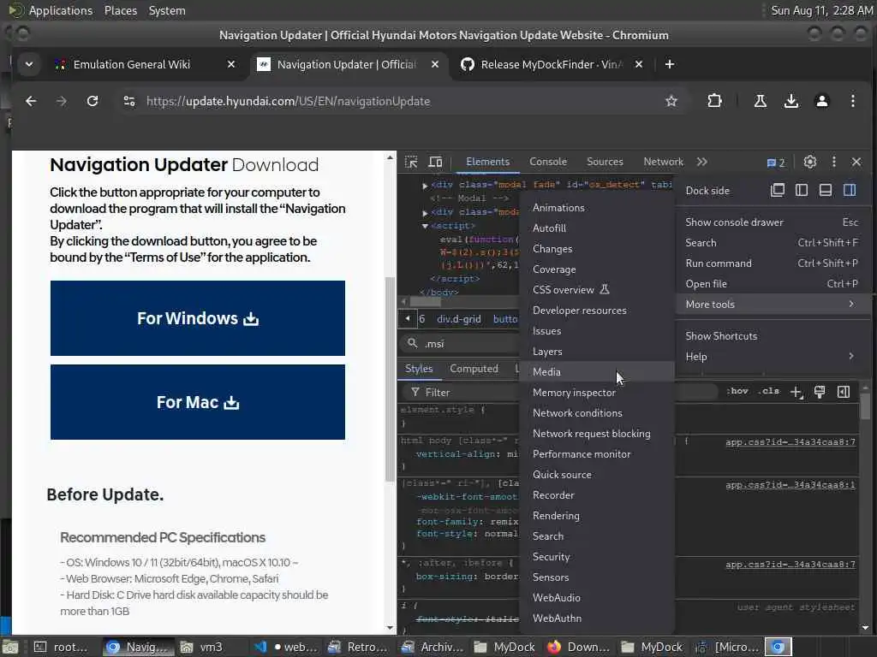View site information icon in address bar
The height and width of the screenshot is (657, 877).
[x=129, y=101]
